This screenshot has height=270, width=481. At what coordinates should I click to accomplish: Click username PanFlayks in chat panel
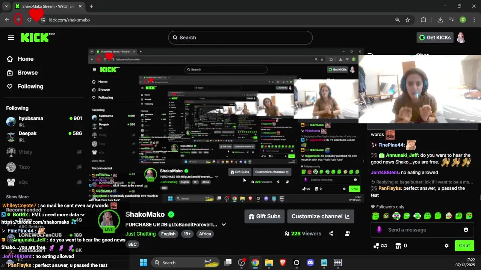click(390, 188)
